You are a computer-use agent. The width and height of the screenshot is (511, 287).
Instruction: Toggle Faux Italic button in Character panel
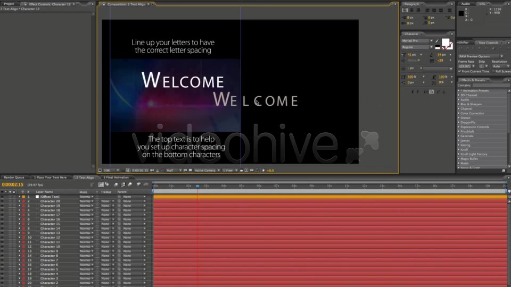(418, 92)
